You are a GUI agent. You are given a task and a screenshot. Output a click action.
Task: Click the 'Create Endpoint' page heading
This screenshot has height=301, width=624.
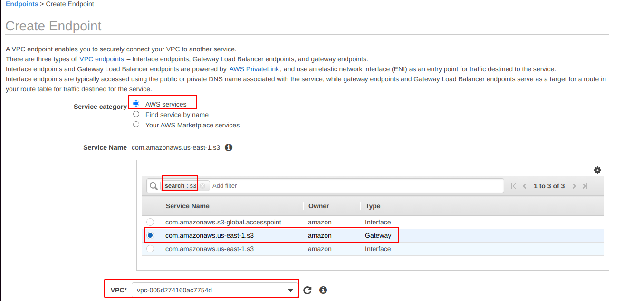tap(54, 26)
